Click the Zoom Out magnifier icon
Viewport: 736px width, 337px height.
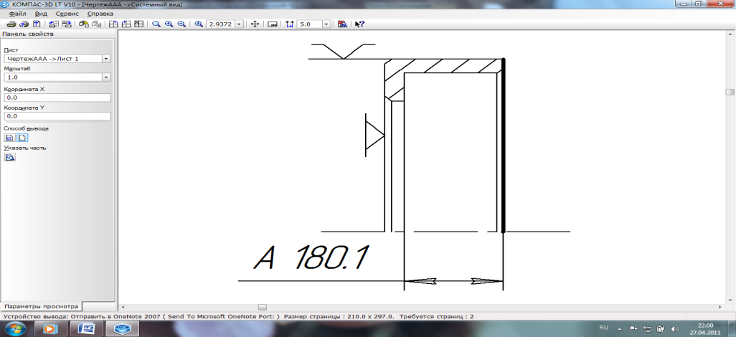pyautogui.click(x=181, y=24)
